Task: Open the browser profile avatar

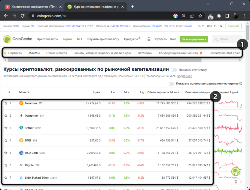Action: point(236,16)
